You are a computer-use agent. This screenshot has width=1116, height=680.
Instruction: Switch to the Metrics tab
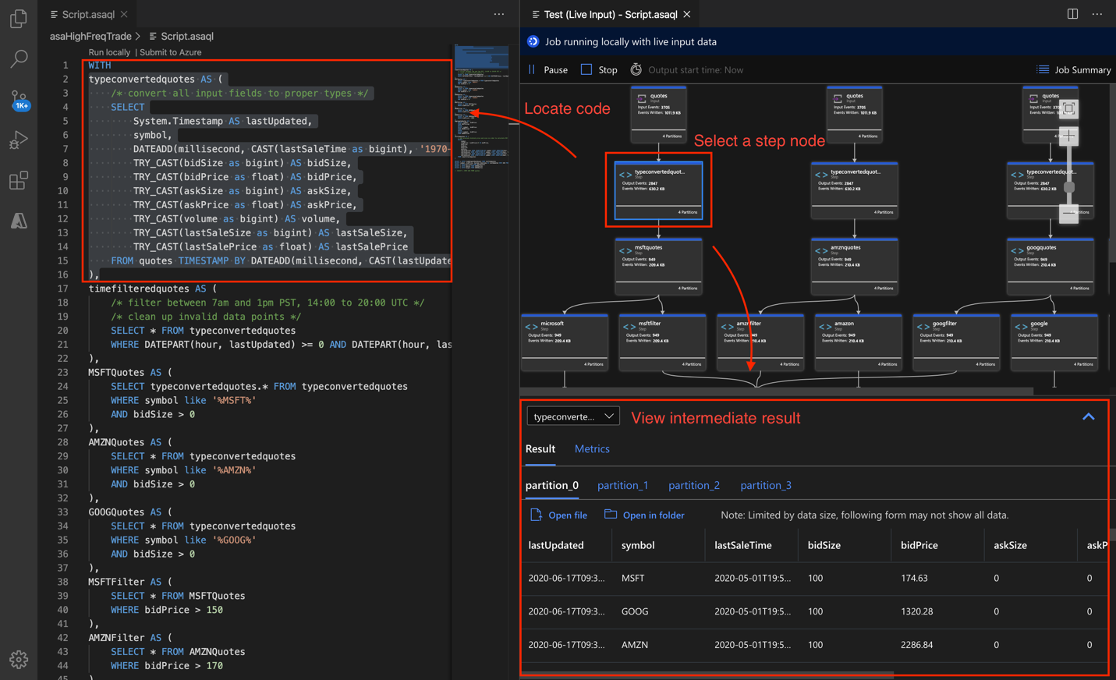(592, 448)
